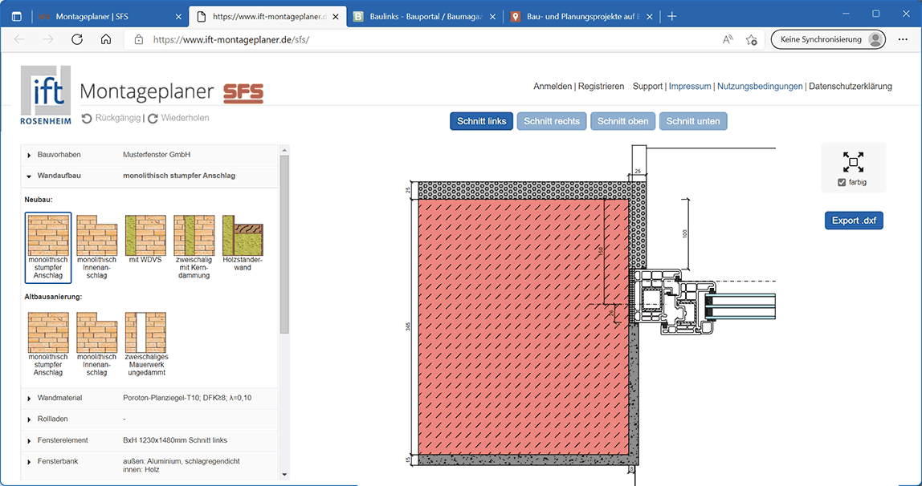922x486 pixels.
Task: Click the scrollbar down arrow in left panel
Action: coord(284,474)
